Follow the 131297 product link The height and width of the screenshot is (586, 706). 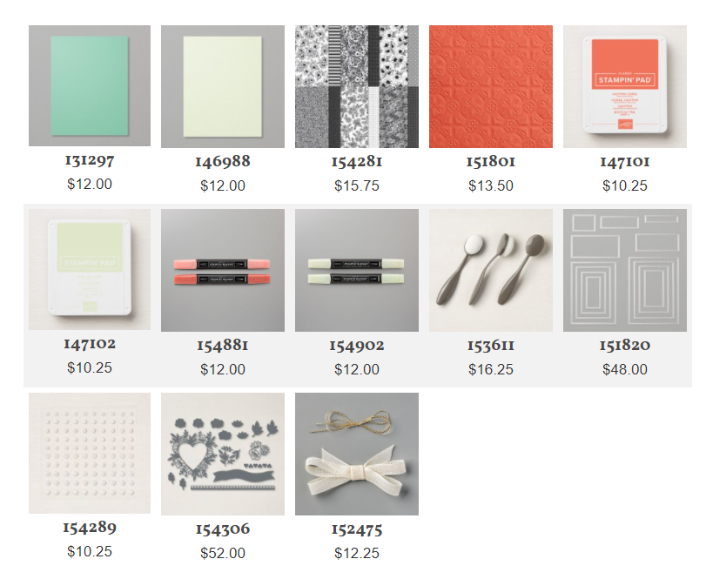90,160
